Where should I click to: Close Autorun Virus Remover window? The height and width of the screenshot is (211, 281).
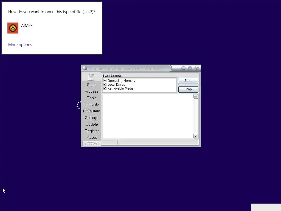pos(197,68)
